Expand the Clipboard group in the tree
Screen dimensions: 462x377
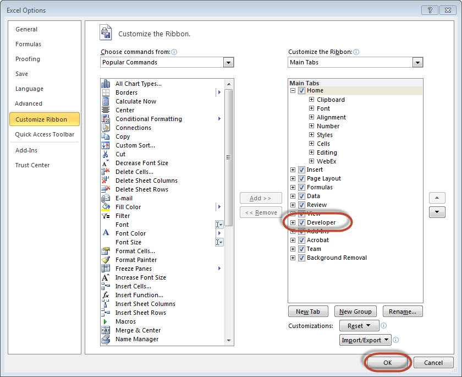pyautogui.click(x=311, y=100)
